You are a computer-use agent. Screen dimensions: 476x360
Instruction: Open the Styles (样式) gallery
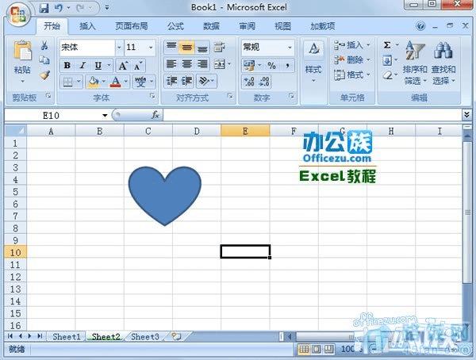(x=313, y=62)
